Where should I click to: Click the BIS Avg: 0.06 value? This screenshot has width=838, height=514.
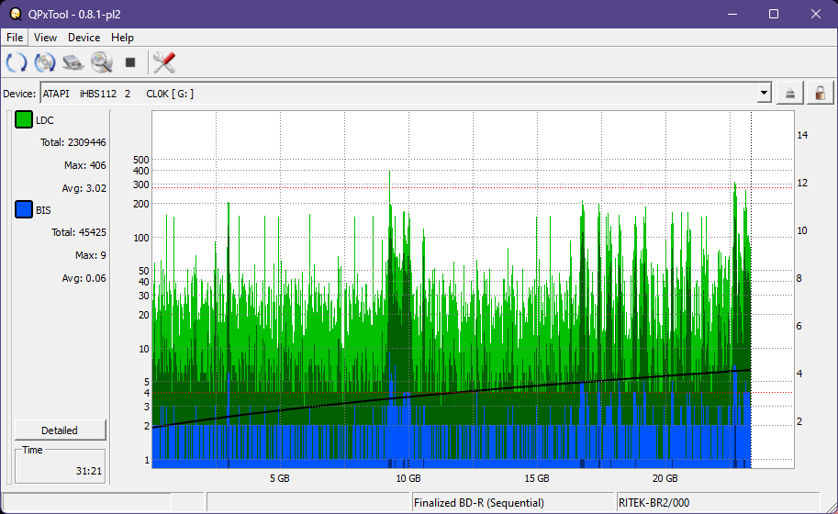(x=84, y=278)
